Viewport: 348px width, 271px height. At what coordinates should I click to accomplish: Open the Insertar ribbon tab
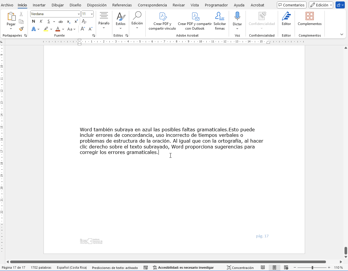(39, 5)
